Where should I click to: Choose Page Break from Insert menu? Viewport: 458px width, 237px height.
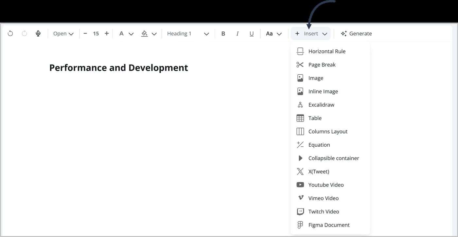[322, 65]
